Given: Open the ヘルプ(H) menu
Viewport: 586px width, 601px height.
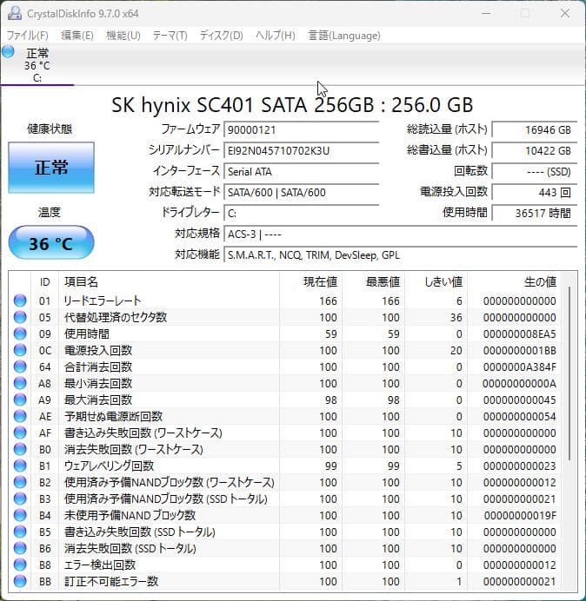Looking at the screenshot, I should pos(276,36).
